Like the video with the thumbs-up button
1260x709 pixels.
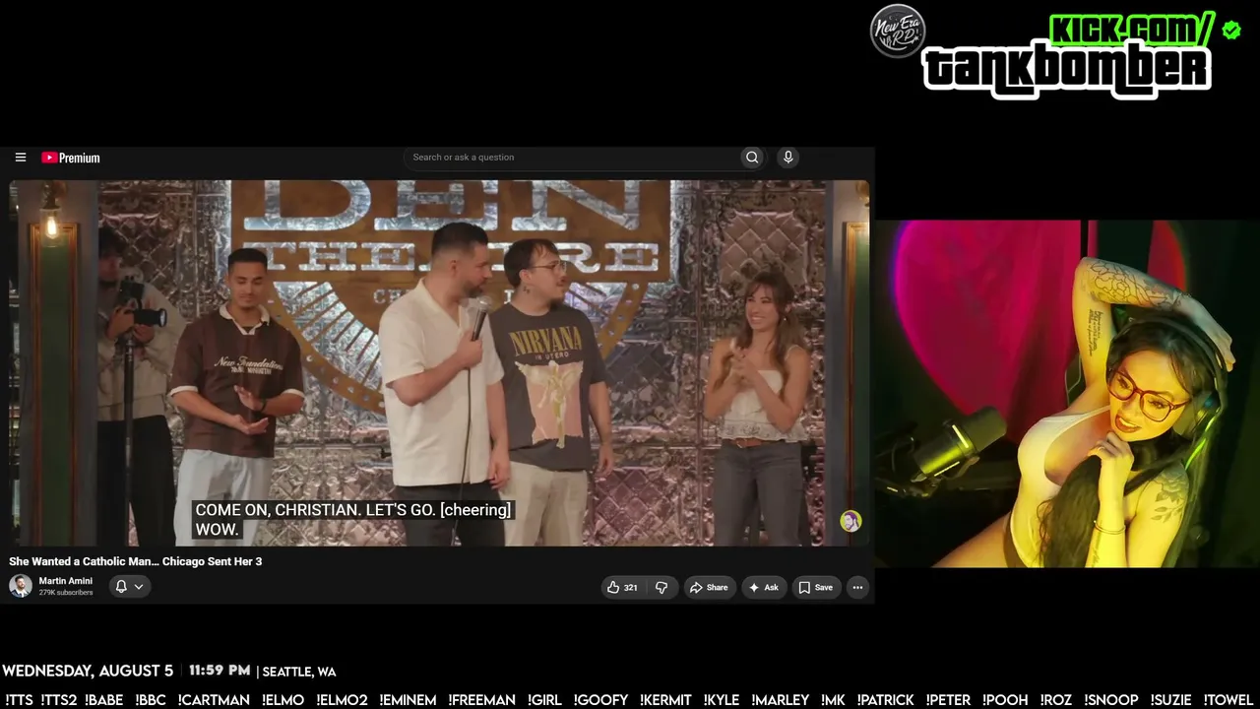(622, 588)
